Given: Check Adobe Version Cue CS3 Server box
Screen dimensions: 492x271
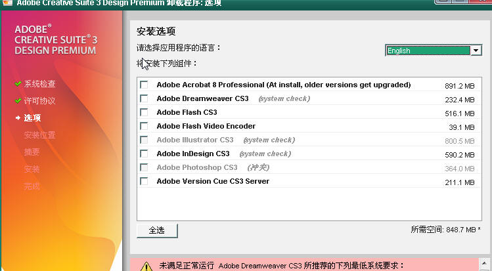Looking at the screenshot, I should (144, 181).
